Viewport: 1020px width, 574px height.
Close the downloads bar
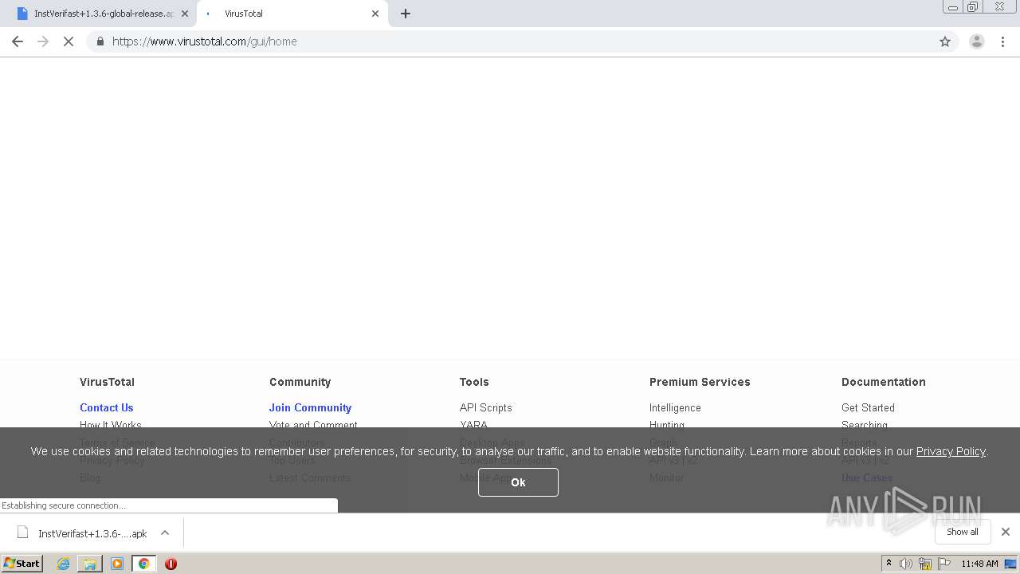[1005, 532]
